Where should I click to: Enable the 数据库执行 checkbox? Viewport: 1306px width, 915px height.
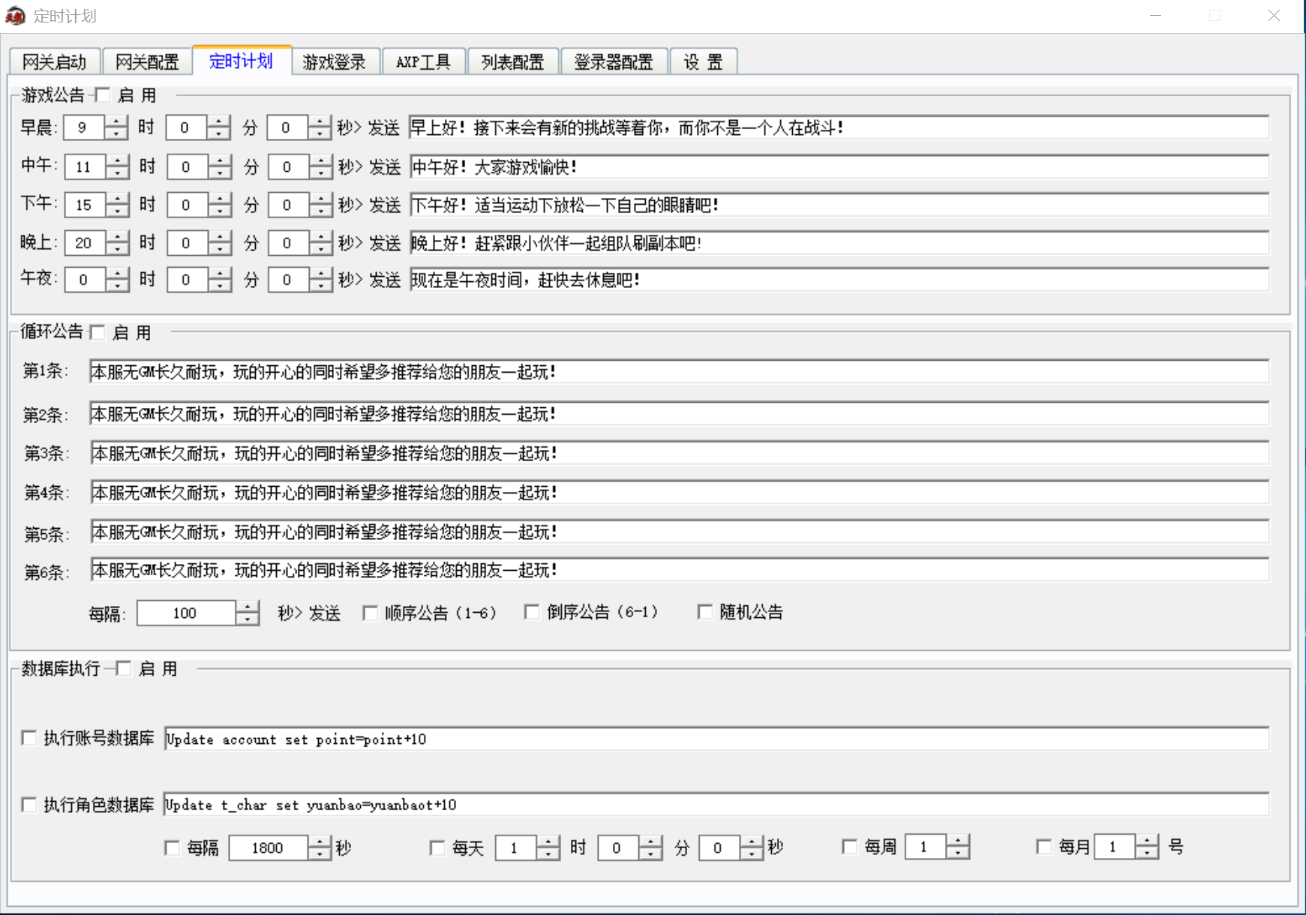pyautogui.click(x=124, y=668)
